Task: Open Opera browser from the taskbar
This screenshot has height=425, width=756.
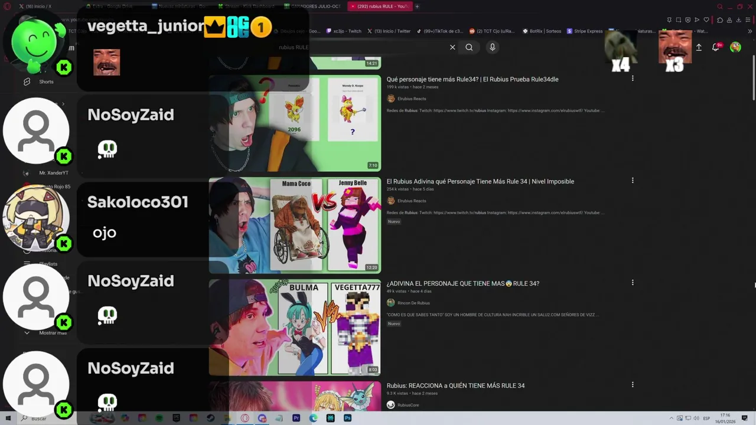Action: click(x=245, y=418)
